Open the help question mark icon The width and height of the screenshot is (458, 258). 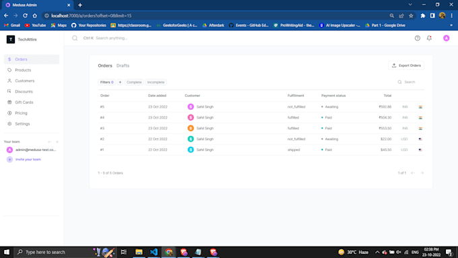pos(418,38)
